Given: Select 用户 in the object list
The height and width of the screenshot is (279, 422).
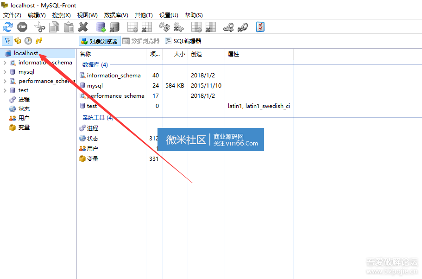Looking at the screenshot, I should [93, 148].
